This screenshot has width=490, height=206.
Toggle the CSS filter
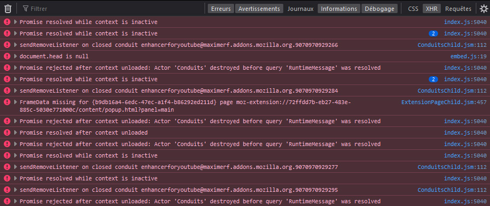click(x=413, y=9)
